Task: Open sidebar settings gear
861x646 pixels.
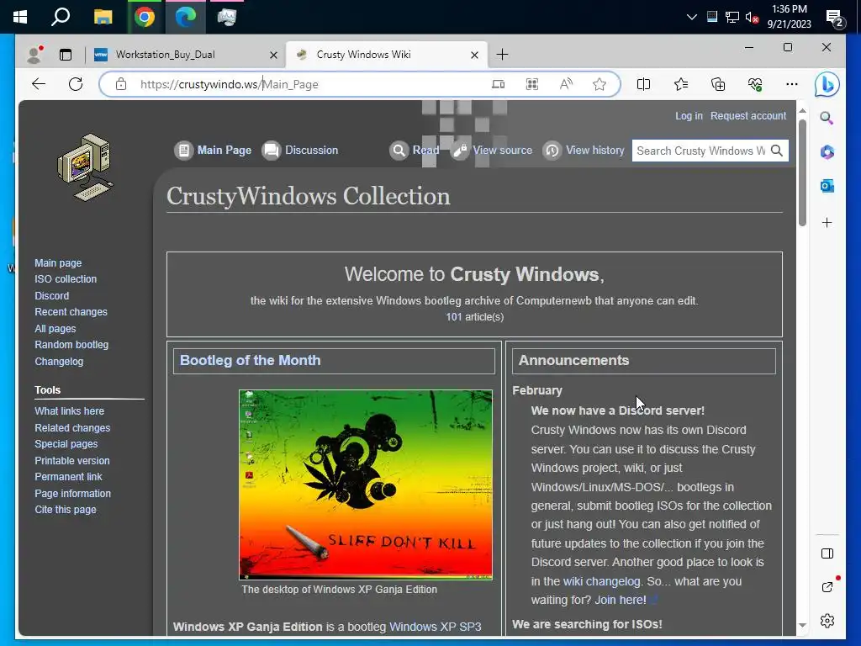Action: [827, 621]
